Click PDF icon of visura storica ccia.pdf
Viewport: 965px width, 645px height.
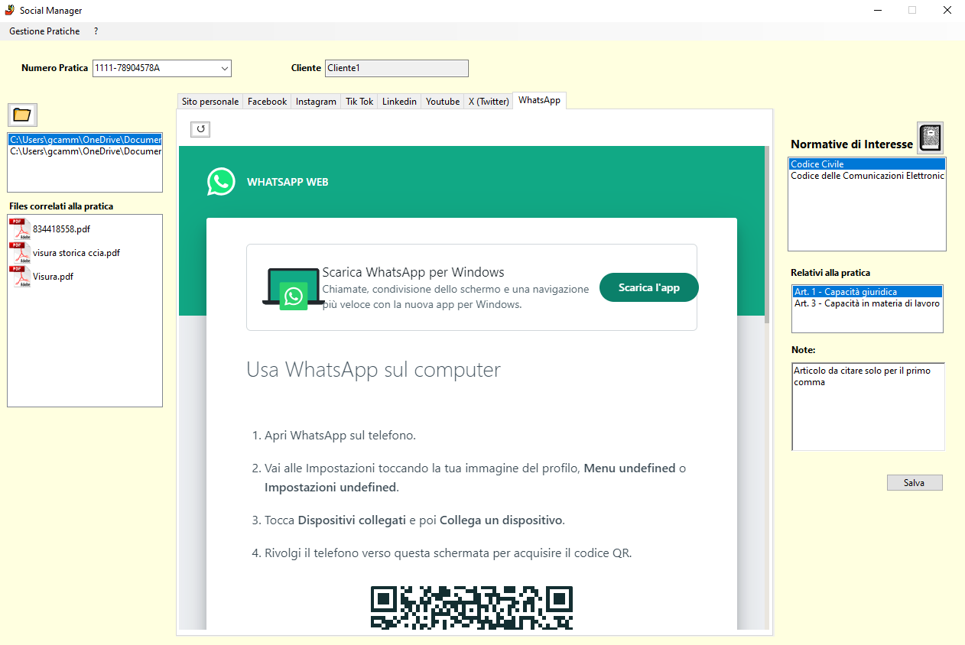tap(20, 252)
